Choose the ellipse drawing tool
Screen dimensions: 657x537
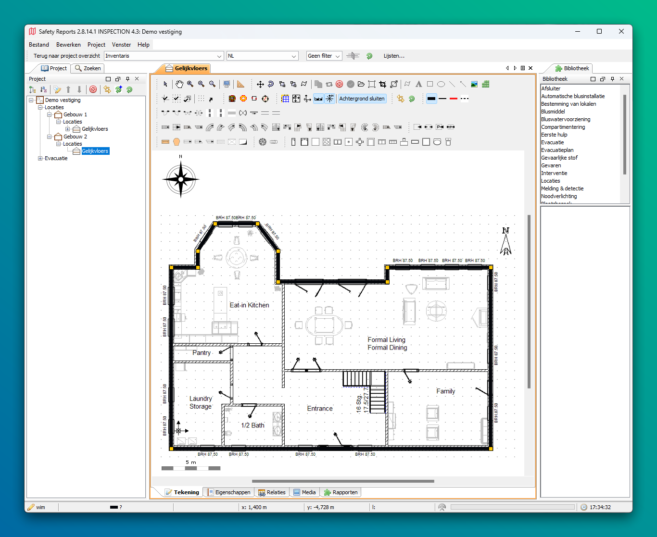[x=441, y=84]
